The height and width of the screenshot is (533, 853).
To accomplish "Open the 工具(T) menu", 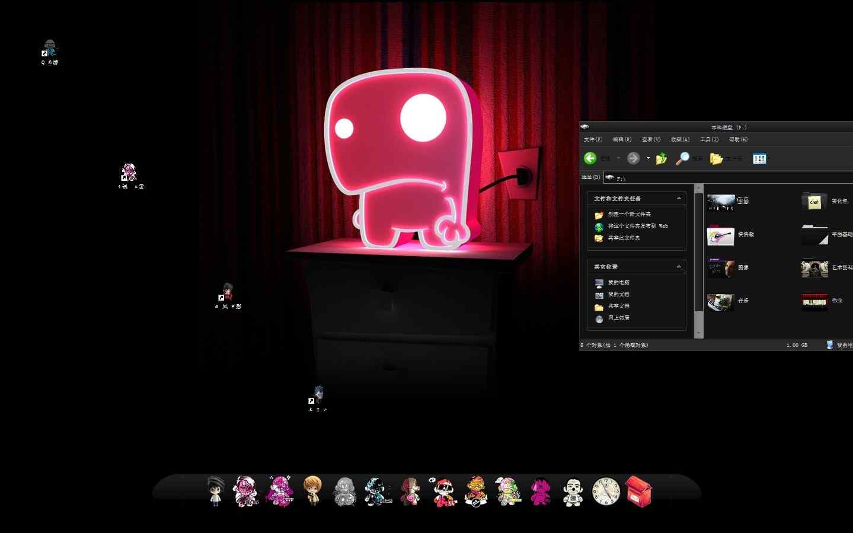I will coord(709,139).
